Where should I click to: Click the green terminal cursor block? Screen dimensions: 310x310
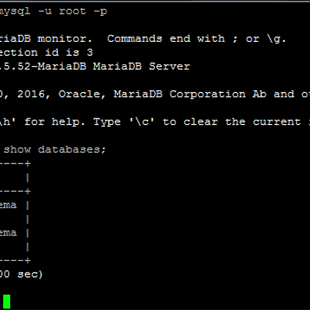(x=7, y=301)
